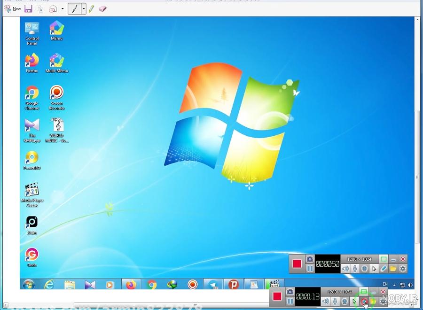The height and width of the screenshot is (310, 423).
Task: Open the IGdm desktop shortcut
Action: point(32,225)
